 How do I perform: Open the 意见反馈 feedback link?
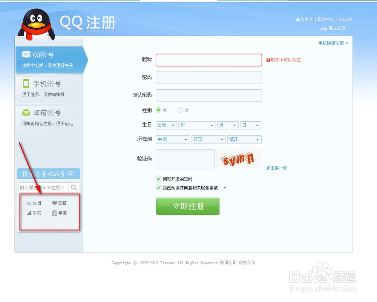click(337, 28)
